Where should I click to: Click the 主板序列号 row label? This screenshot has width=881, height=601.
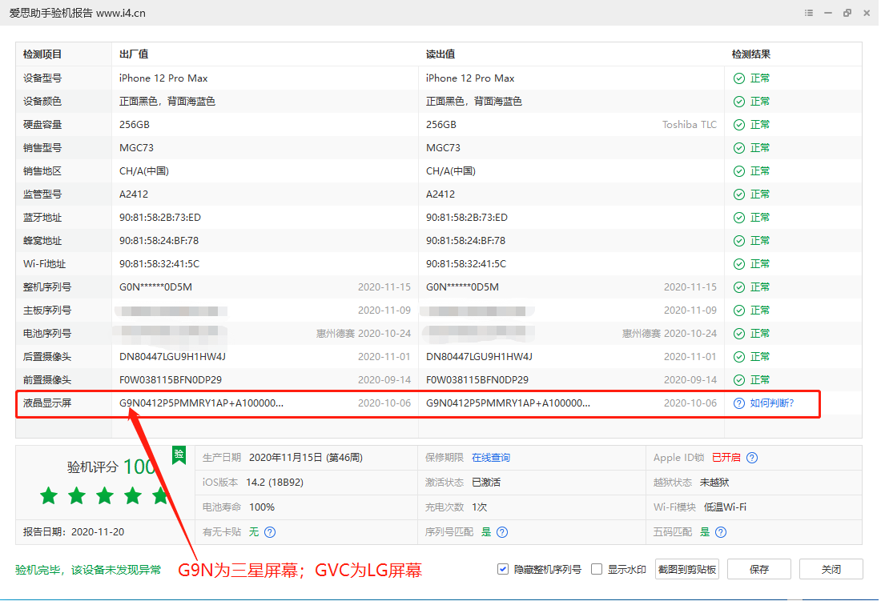[x=47, y=311]
